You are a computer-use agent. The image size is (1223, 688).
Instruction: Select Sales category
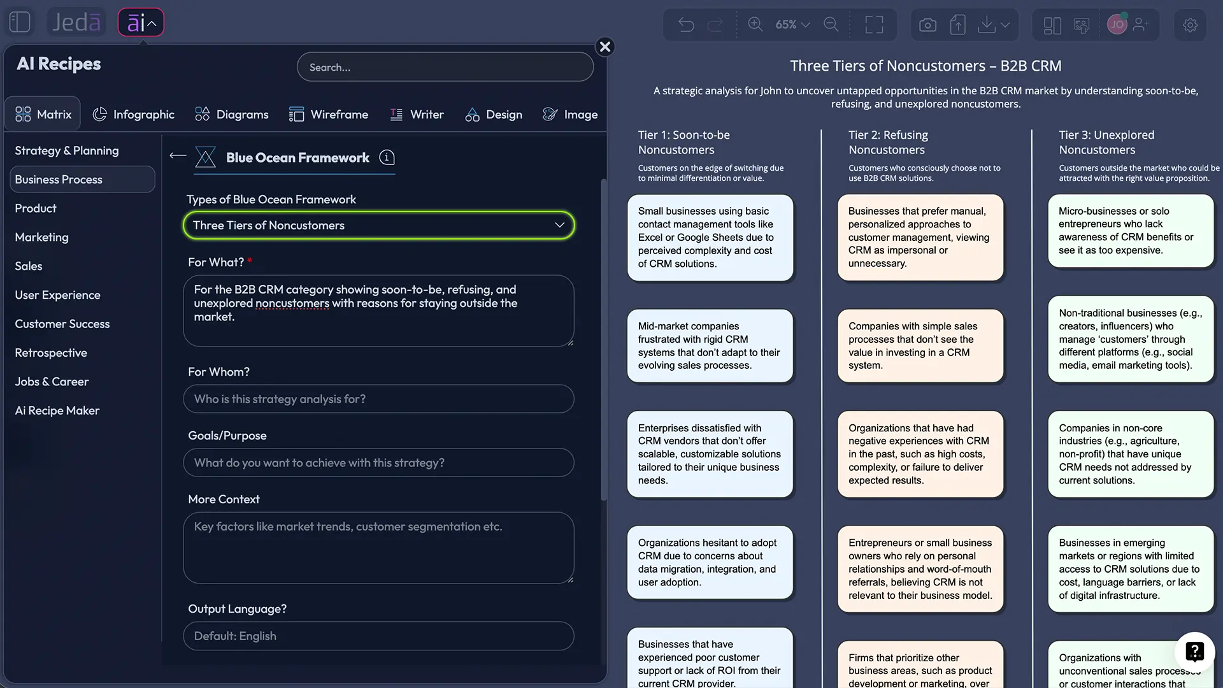tap(29, 266)
